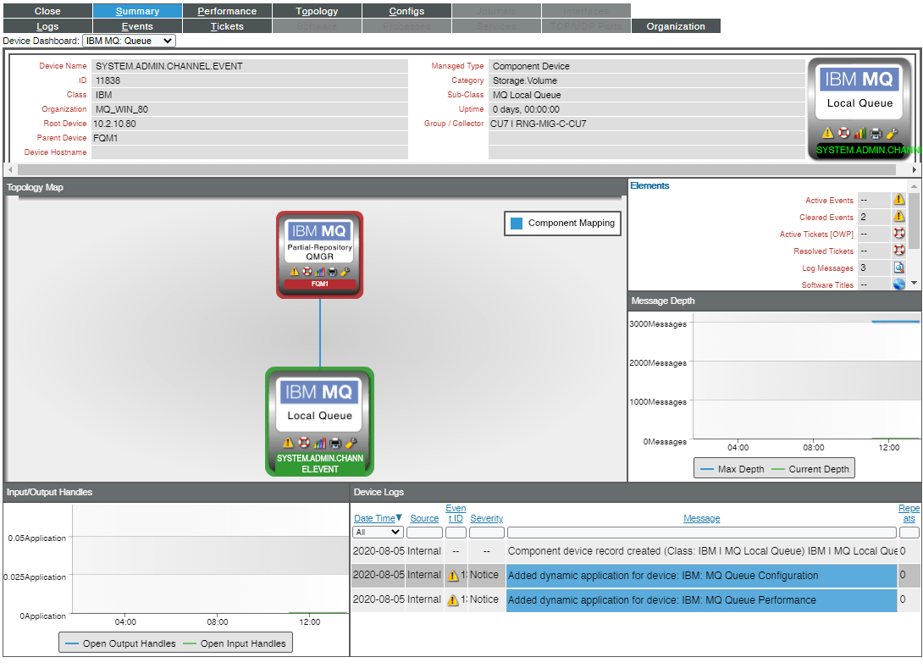This screenshot has width=923, height=668.
Task: Click lifebuoy icon on SYSTEM.ADMIN.CHANNEL.EVENT node
Action: pos(304,443)
